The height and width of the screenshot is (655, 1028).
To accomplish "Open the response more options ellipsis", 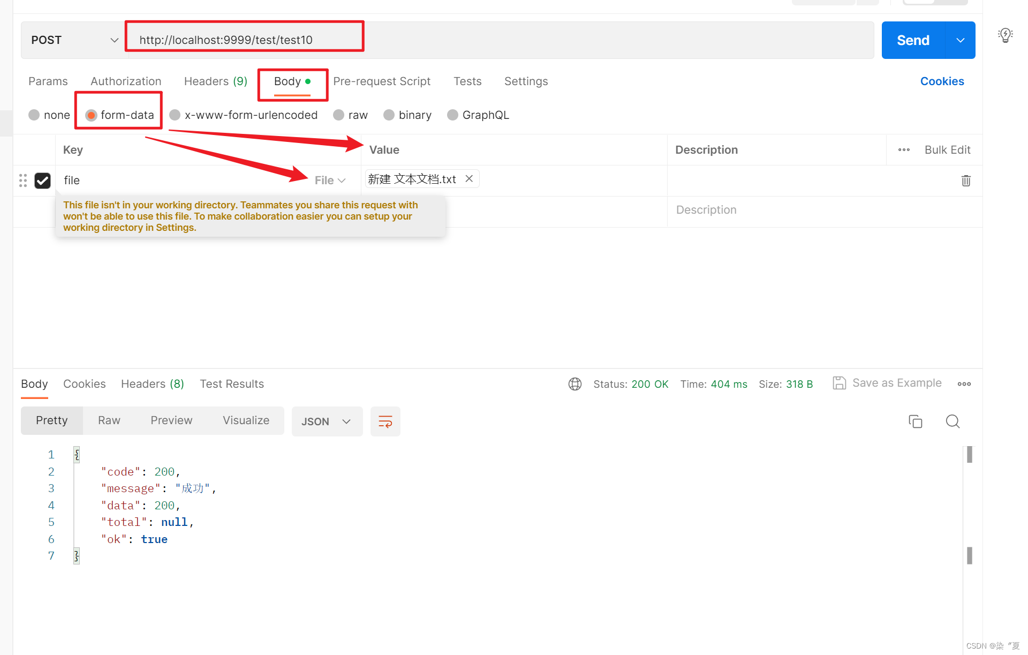I will (964, 384).
